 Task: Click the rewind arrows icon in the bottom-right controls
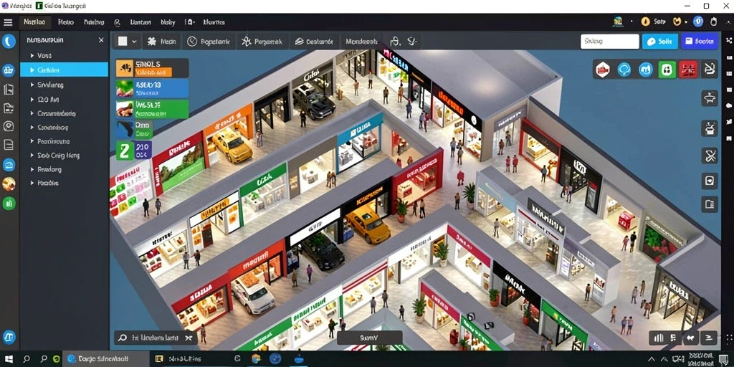point(690,338)
